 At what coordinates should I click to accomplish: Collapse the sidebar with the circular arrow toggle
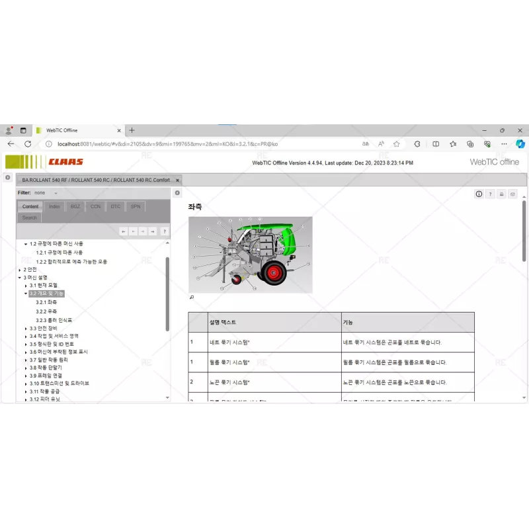(177, 192)
